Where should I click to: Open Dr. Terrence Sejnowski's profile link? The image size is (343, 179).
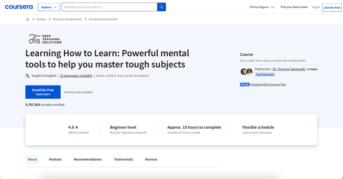[289, 69]
